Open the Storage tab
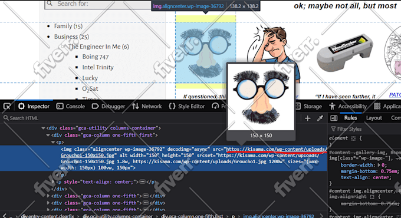Image resolution: width=401 pixels, height=218 pixels. [x=308, y=106]
